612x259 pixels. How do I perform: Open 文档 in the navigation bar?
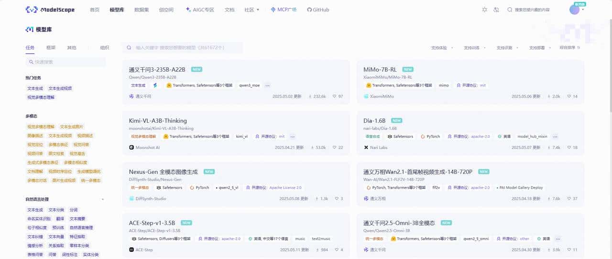coord(229,10)
